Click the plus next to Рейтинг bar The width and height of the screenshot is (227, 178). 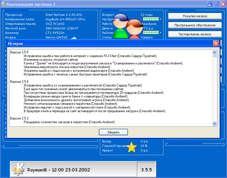160,32
